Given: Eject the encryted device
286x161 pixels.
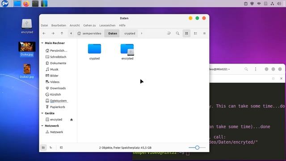Looking at the screenshot, I should [71, 120].
